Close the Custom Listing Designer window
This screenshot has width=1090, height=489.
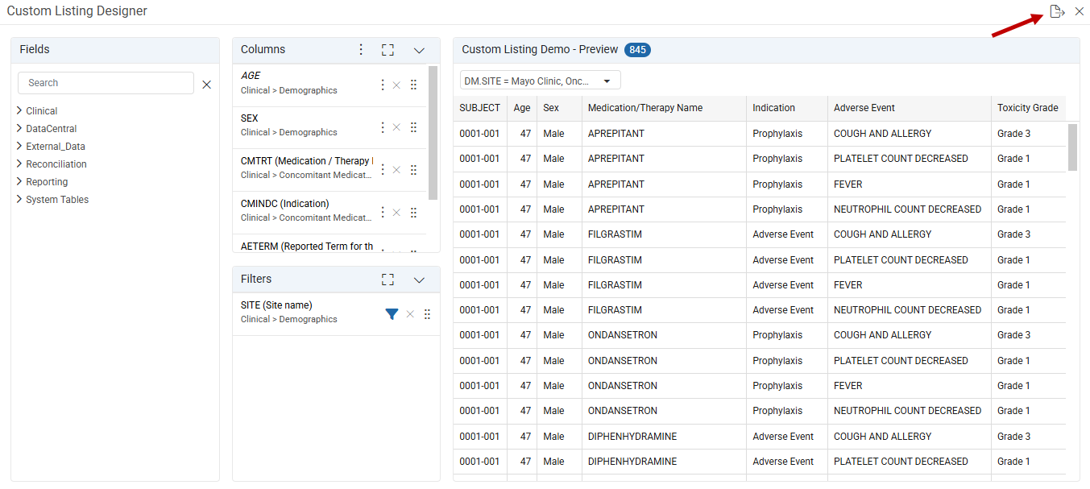[x=1080, y=11]
